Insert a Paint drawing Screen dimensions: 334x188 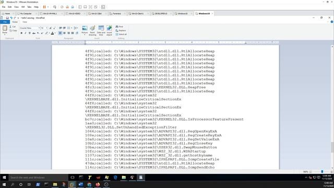[92, 30]
